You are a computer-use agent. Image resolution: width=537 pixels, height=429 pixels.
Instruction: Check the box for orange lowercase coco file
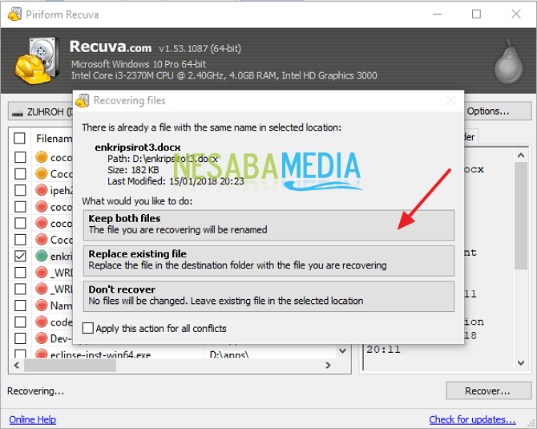pos(20,157)
